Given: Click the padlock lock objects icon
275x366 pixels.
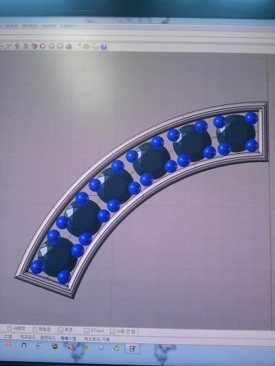Looking at the screenshot, I should pyautogui.click(x=25, y=46).
